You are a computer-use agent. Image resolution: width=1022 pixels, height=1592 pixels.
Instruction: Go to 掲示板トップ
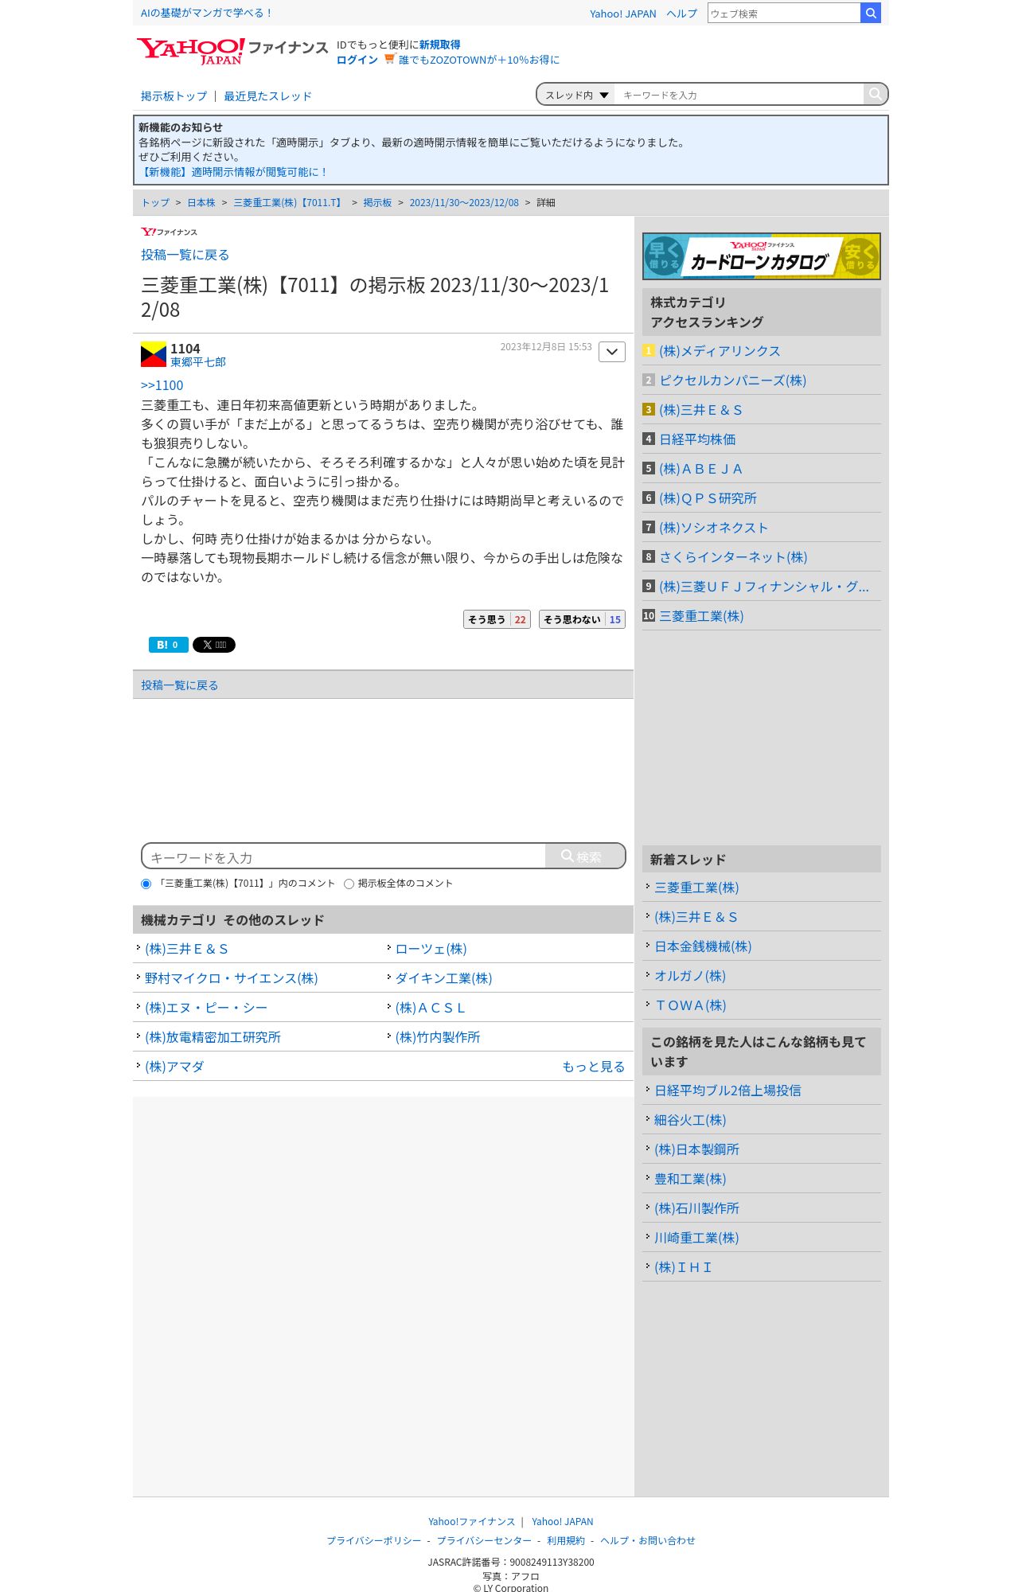[x=174, y=96]
